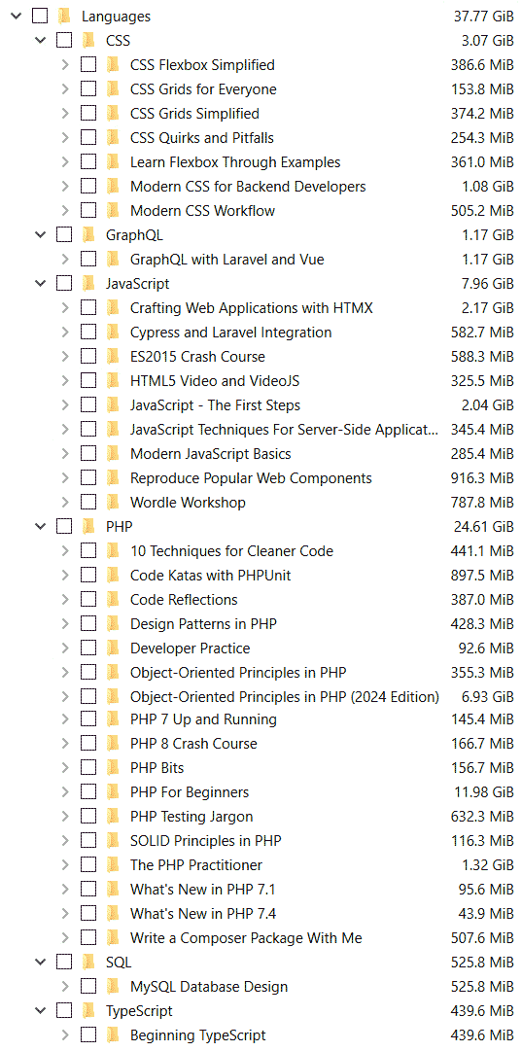The width and height of the screenshot is (522, 1051).
Task: Click folder icon for Beginning TypeScript
Action: click(113, 1035)
